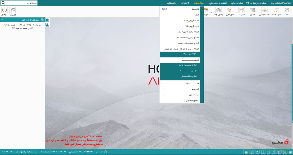Choose اصلاح لیستی طرف حساب

point(180,43)
